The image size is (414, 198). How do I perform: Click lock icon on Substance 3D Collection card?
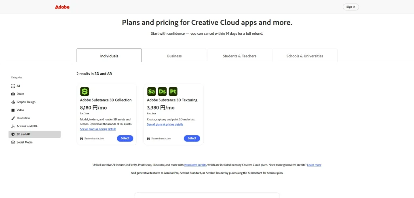point(81,139)
